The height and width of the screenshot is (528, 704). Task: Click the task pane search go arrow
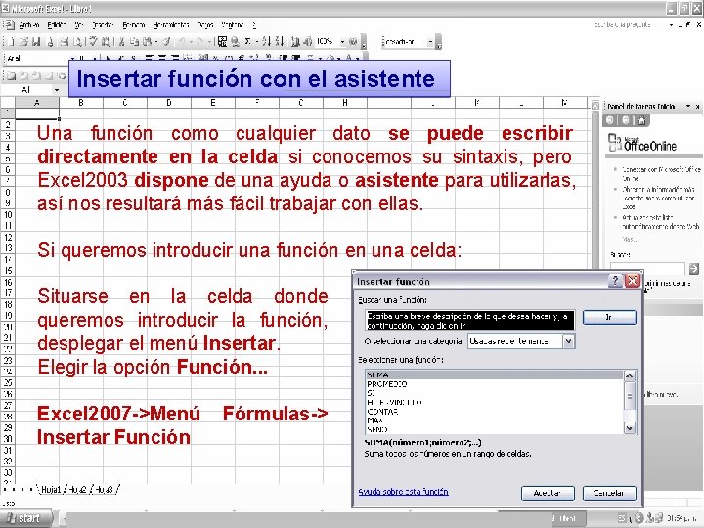(x=693, y=269)
